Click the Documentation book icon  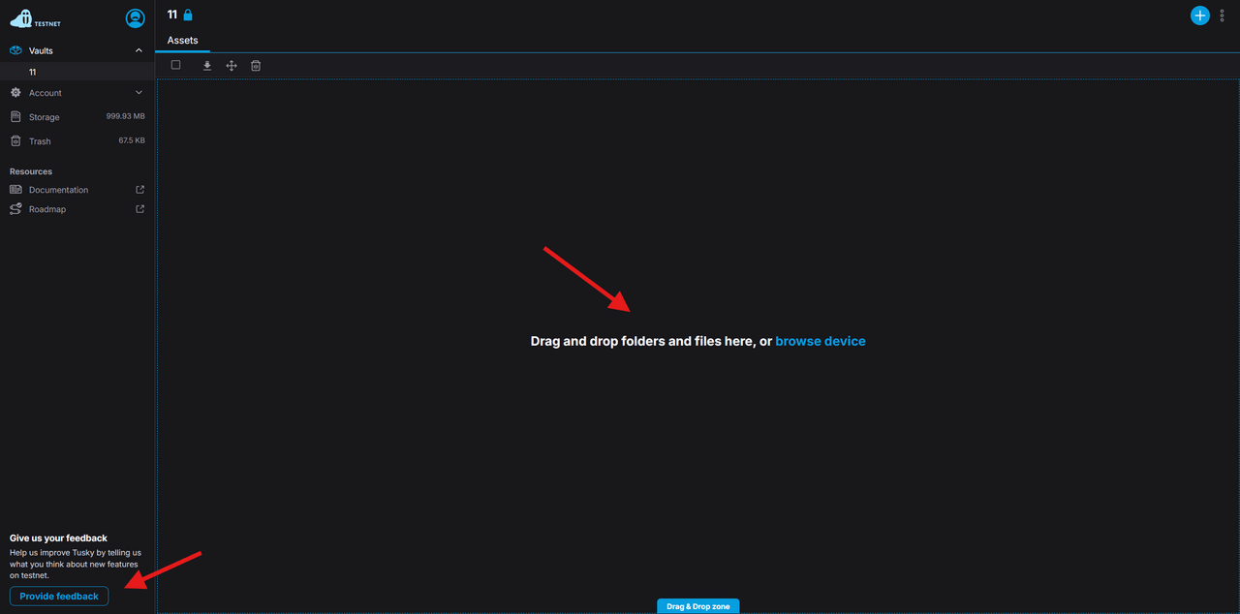[15, 190]
